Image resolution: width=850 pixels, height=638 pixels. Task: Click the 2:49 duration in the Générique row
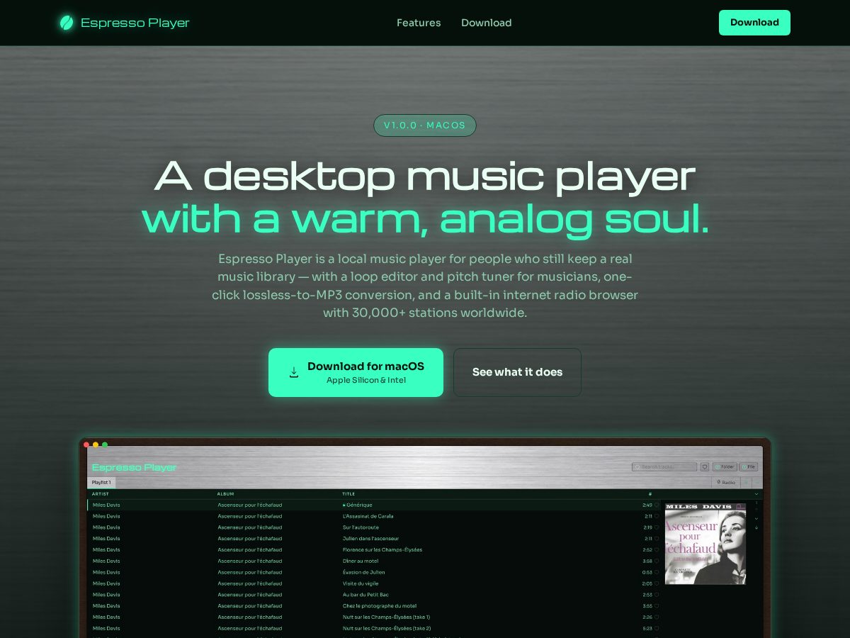(x=647, y=505)
